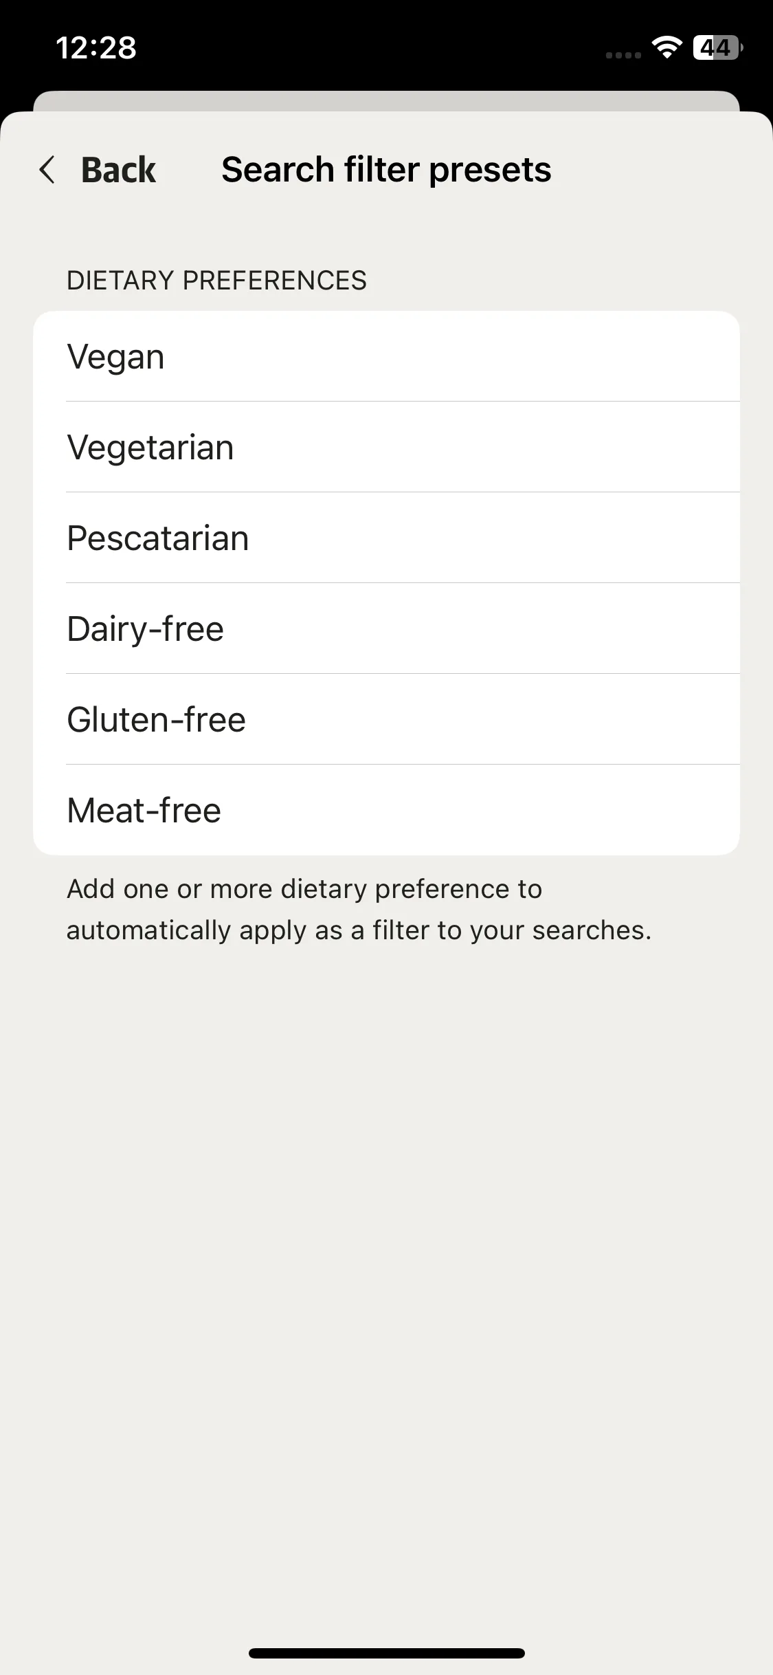Tap the dimmed background sheet above the panel
Image resolution: width=773 pixels, height=1675 pixels.
tap(386, 100)
